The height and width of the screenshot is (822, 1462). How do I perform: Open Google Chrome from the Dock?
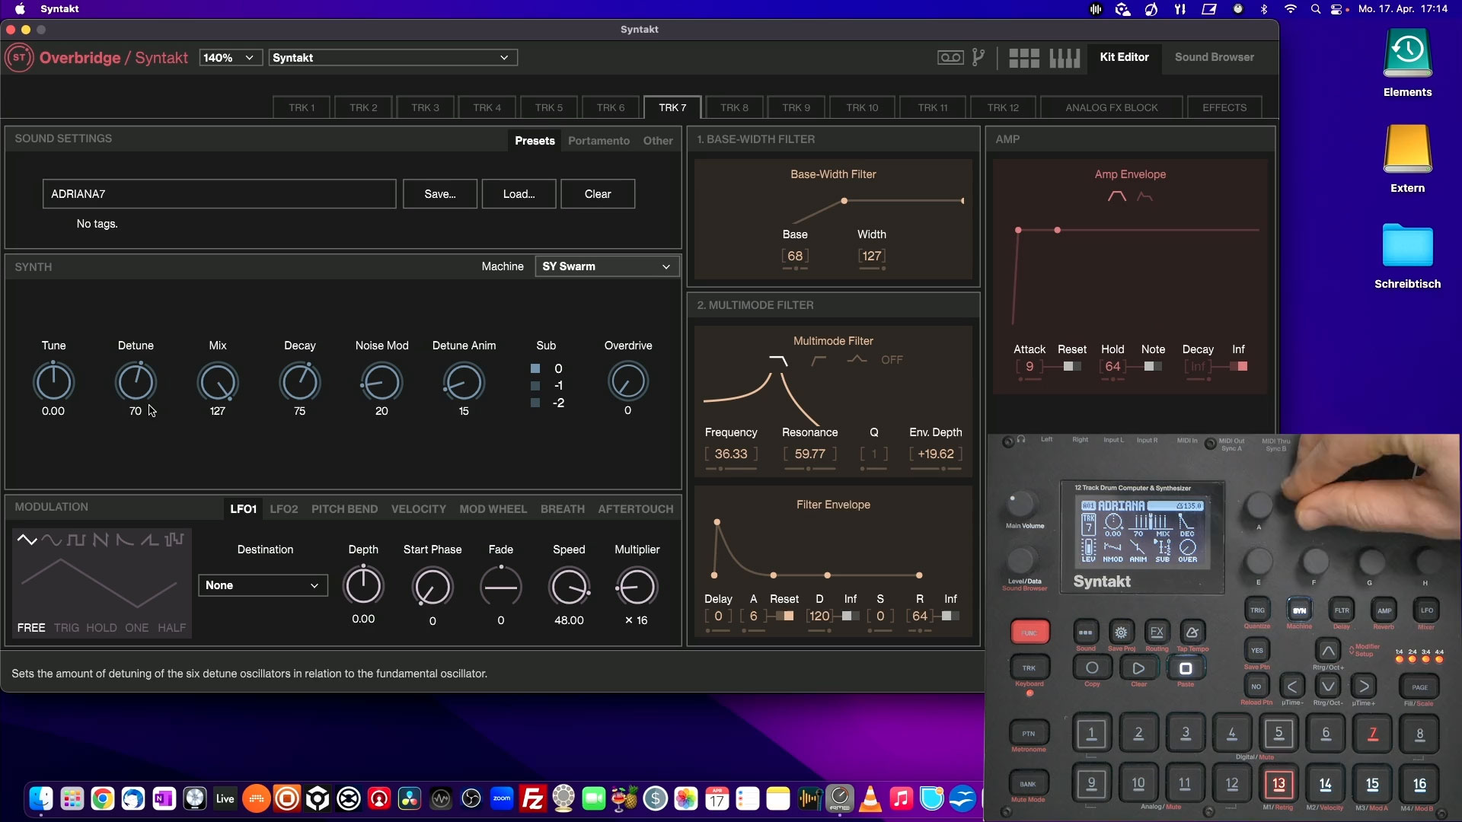(103, 798)
